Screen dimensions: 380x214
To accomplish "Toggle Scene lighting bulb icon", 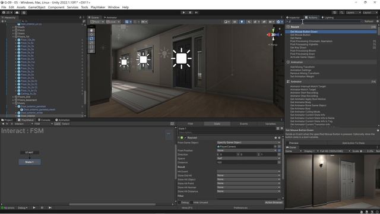I will pyautogui.click(x=242, y=22).
